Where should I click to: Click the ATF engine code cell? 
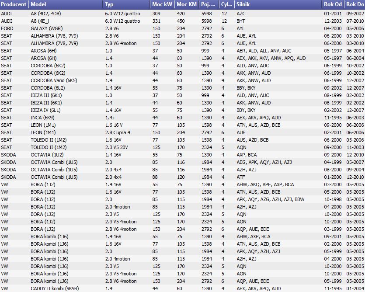[x=241, y=177]
